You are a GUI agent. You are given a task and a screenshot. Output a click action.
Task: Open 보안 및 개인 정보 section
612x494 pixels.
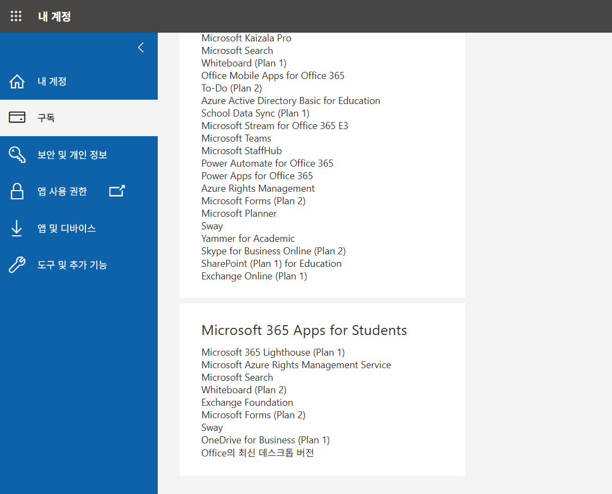coord(79,154)
